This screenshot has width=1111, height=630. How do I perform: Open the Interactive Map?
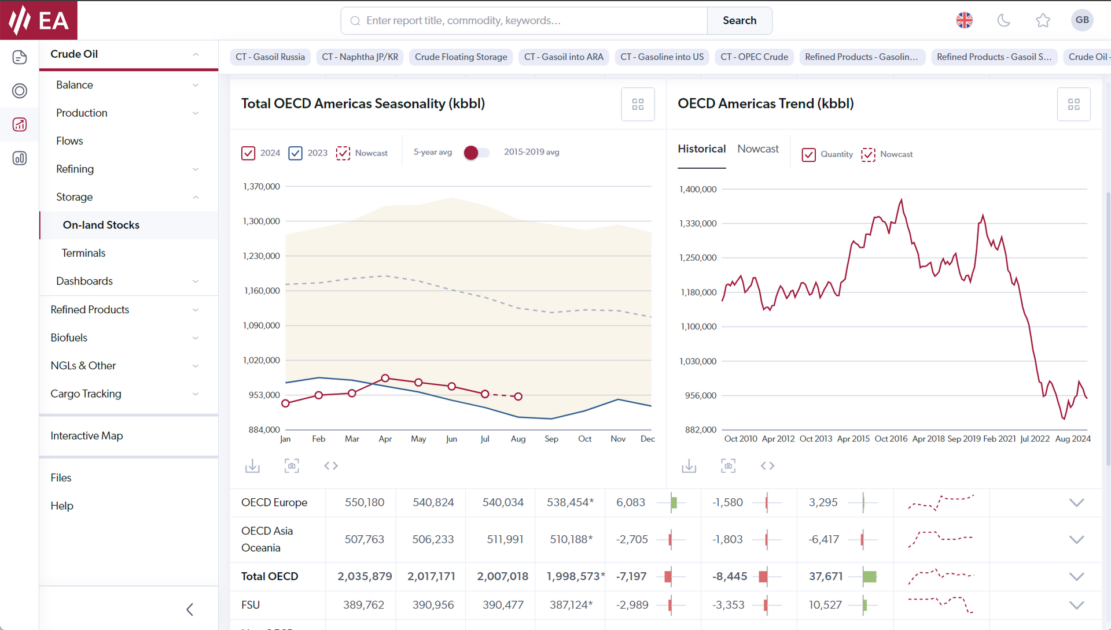point(87,436)
